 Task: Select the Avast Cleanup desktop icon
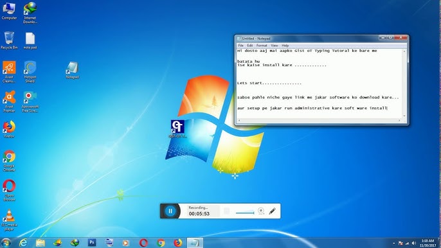[x=9, y=72]
